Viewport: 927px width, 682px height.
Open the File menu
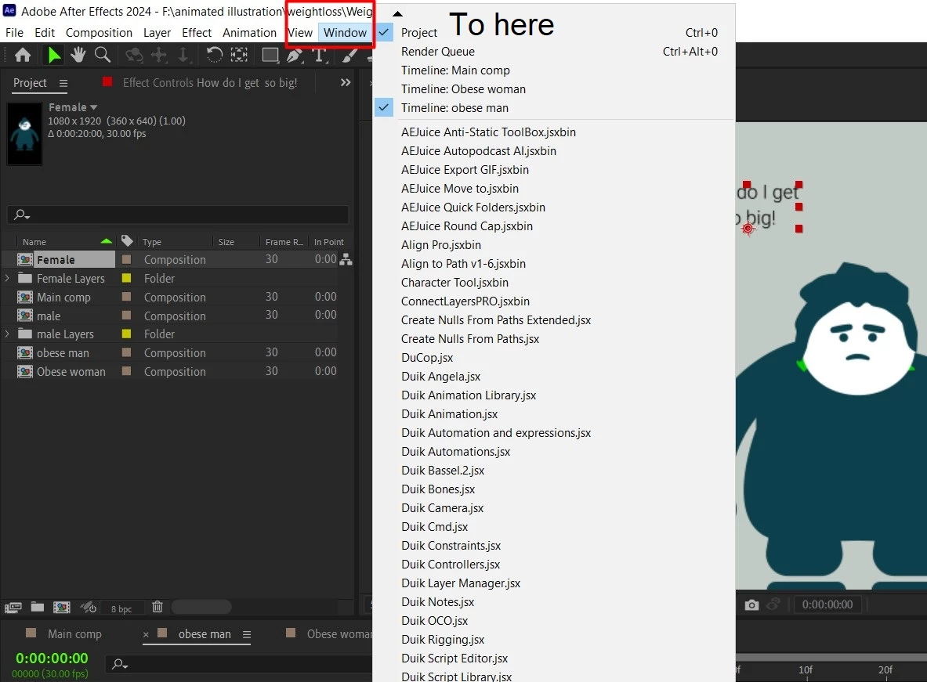[14, 33]
